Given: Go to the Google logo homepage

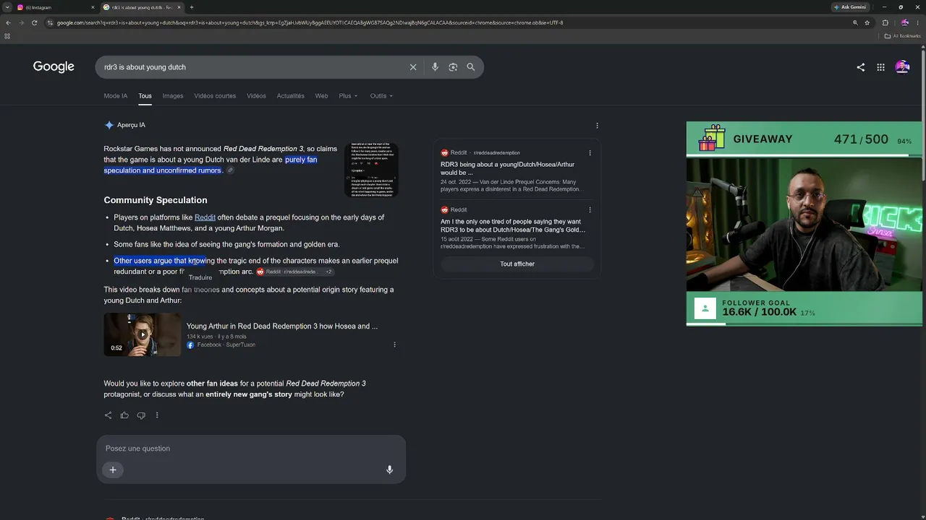Looking at the screenshot, I should tap(54, 67).
